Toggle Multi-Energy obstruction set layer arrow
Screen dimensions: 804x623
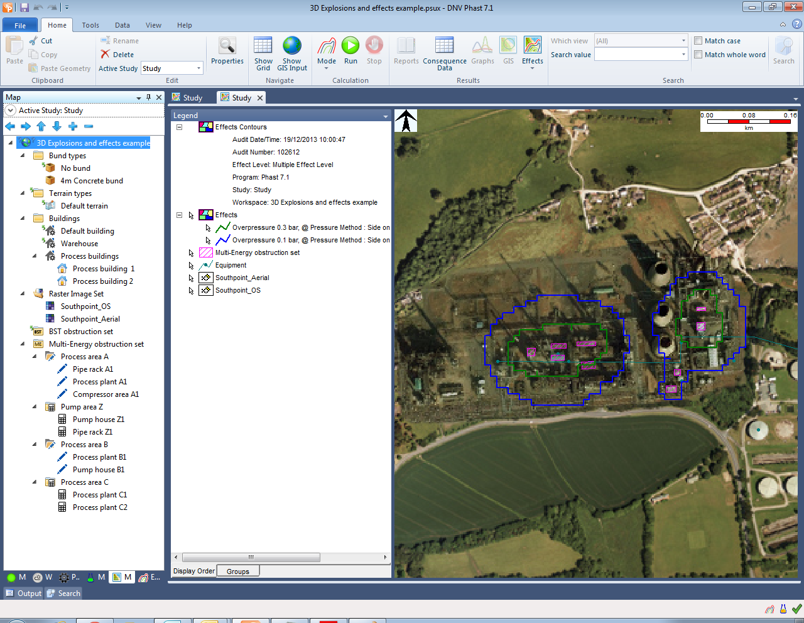click(x=192, y=252)
